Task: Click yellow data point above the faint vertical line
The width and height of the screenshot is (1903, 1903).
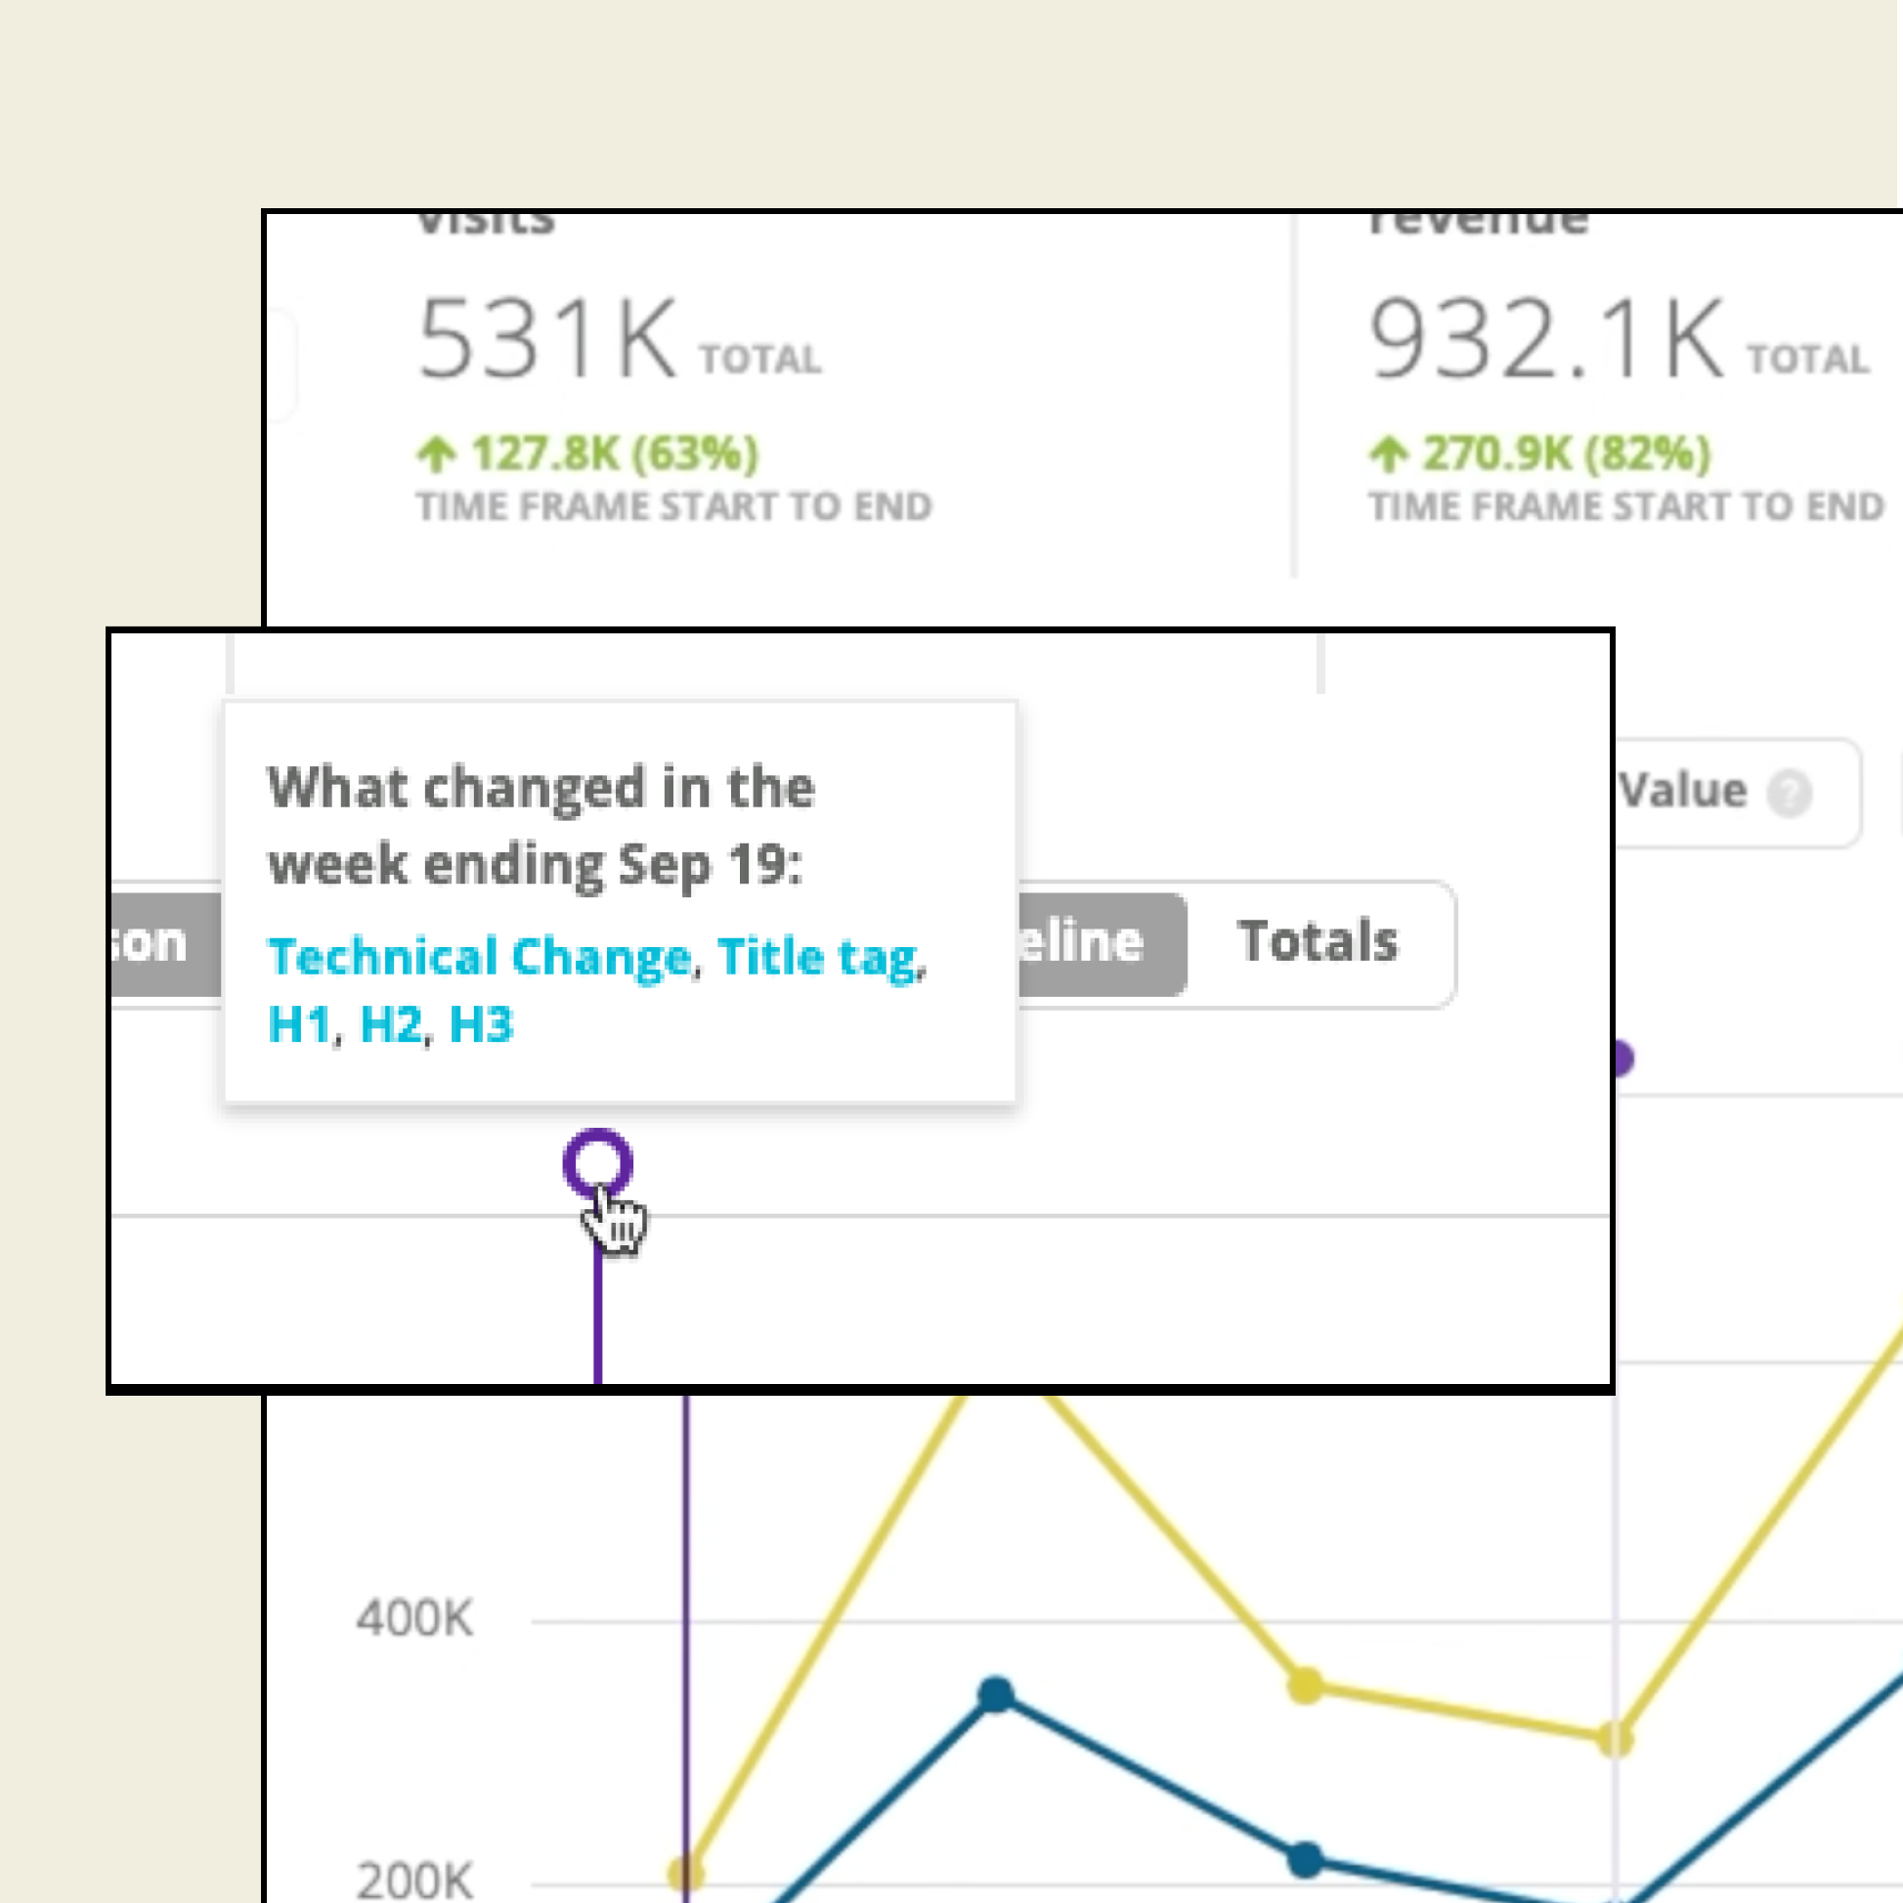Action: pos(1615,1740)
